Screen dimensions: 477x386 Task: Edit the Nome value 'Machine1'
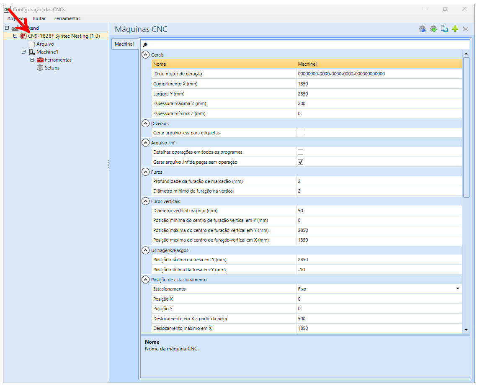coord(379,64)
